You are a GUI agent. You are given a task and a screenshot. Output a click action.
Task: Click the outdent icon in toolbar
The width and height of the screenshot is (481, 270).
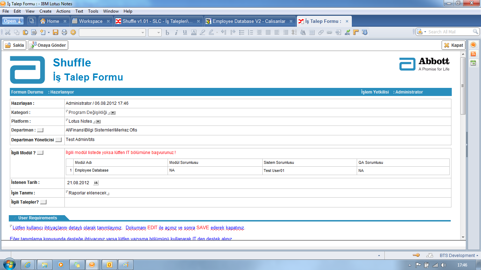click(233, 32)
